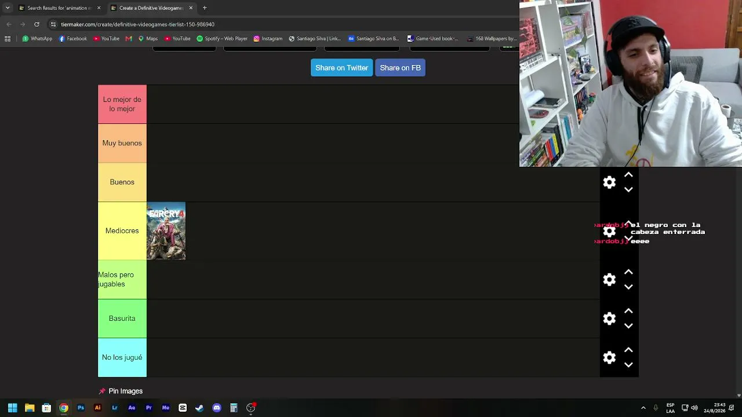
Task: Open settings gear for the Buenos tier
Action: tap(609, 182)
